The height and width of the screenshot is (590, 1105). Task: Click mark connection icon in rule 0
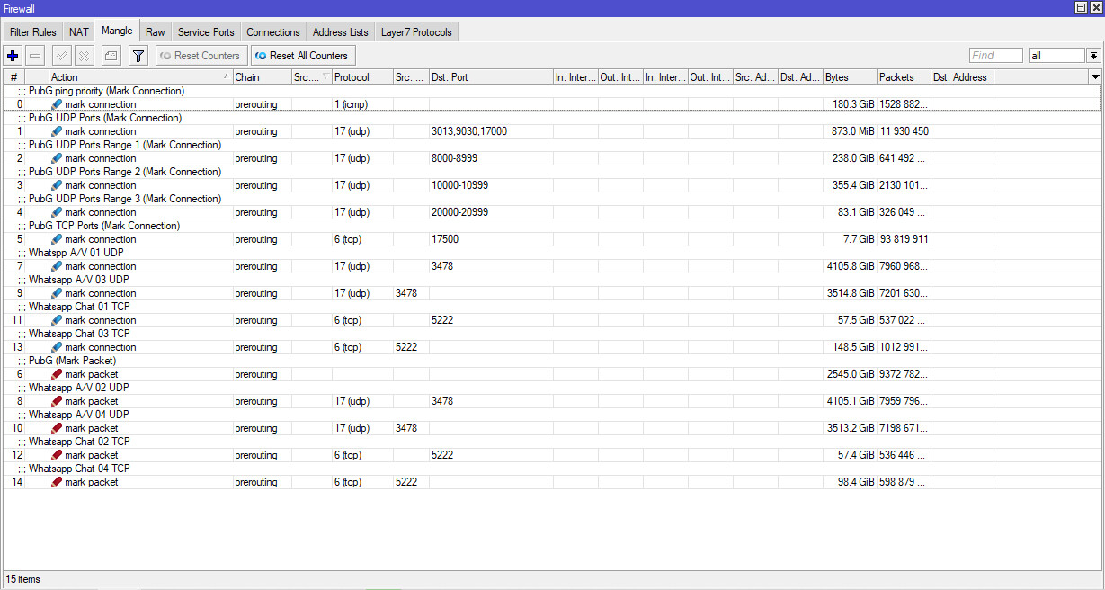(x=57, y=104)
